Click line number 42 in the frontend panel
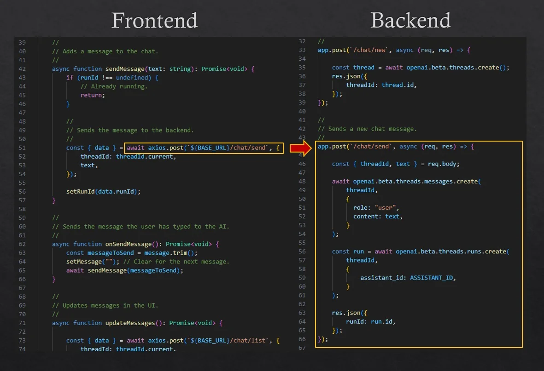The image size is (544, 371). (x=22, y=69)
